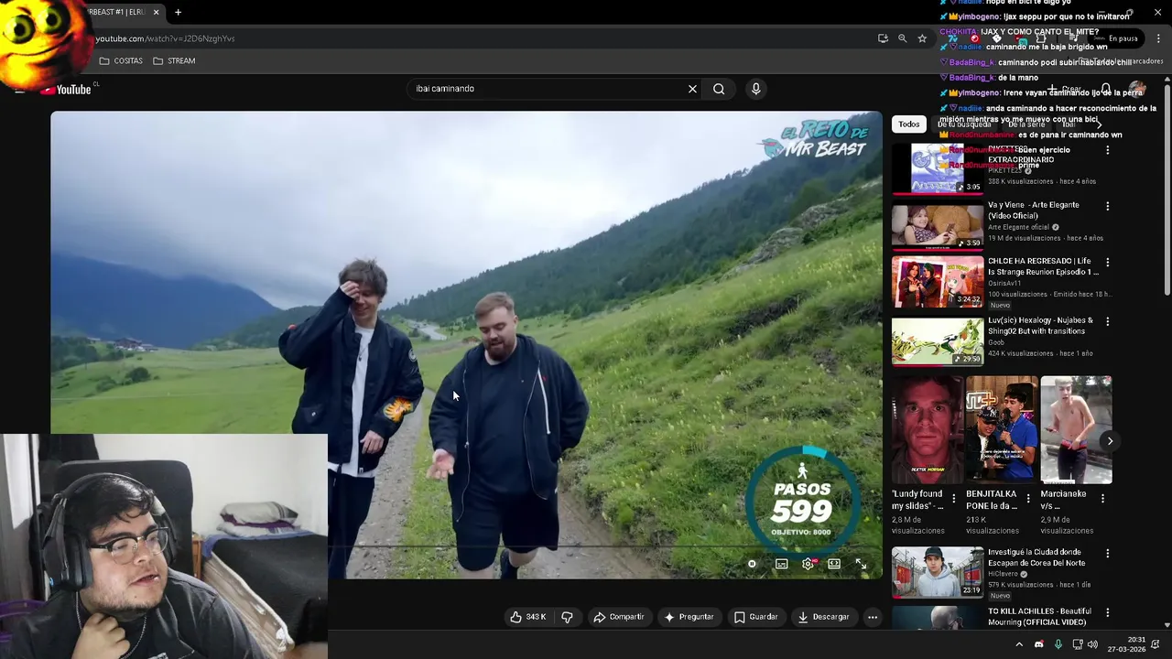This screenshot has height=659, width=1172.
Task: Click the browser address bar URL
Action: tap(165, 38)
